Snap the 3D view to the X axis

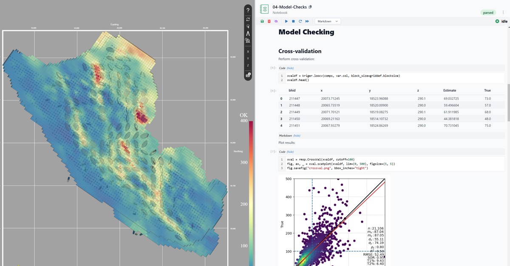pos(248,51)
